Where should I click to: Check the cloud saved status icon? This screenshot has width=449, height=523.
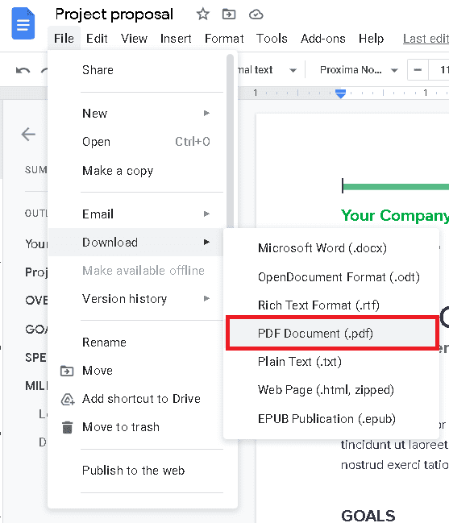click(x=256, y=15)
